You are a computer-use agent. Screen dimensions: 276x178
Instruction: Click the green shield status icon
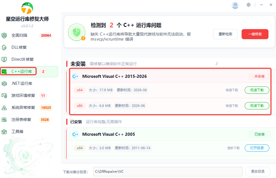tap(77, 32)
